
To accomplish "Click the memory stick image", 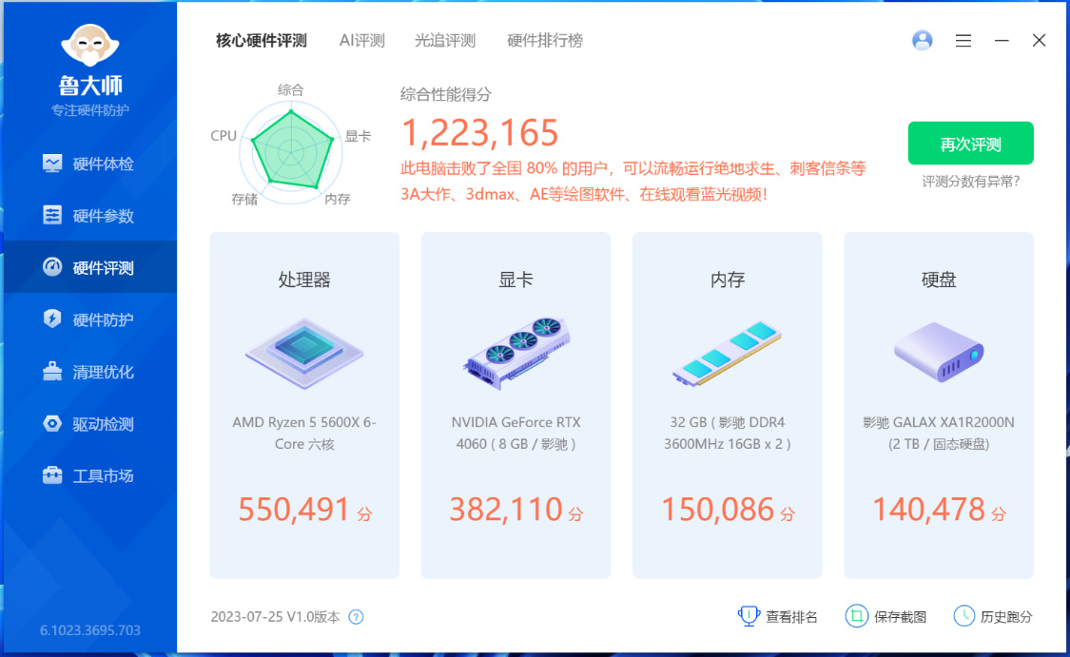I will click(727, 354).
